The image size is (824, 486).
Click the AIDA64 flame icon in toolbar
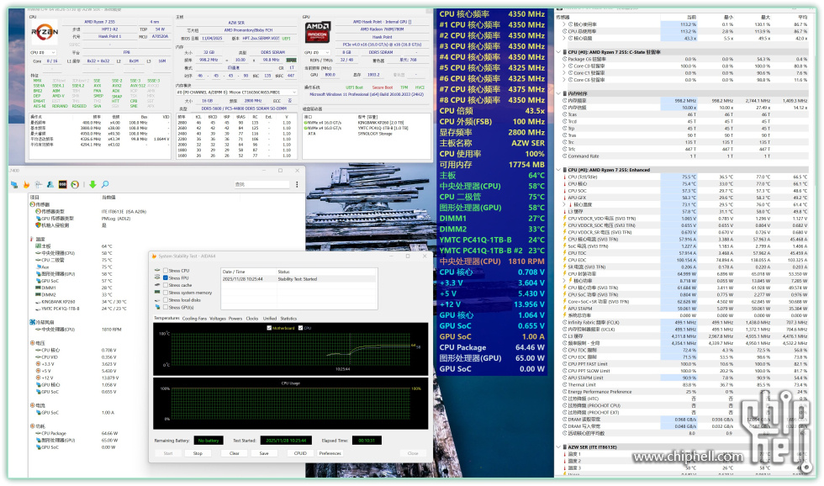[x=27, y=184]
